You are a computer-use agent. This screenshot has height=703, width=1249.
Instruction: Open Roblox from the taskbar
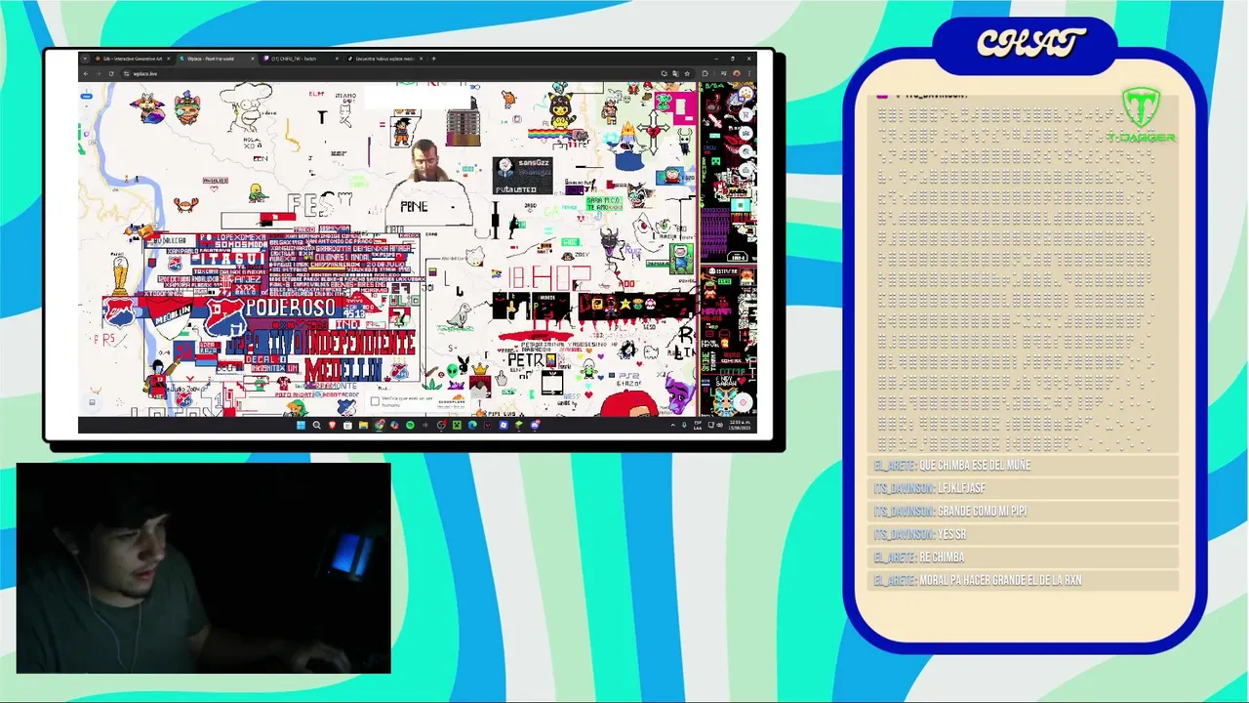[504, 426]
